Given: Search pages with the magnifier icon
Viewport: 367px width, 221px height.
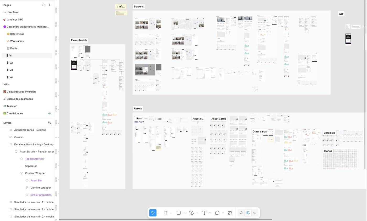Looking at the screenshot, I should tap(43, 5).
